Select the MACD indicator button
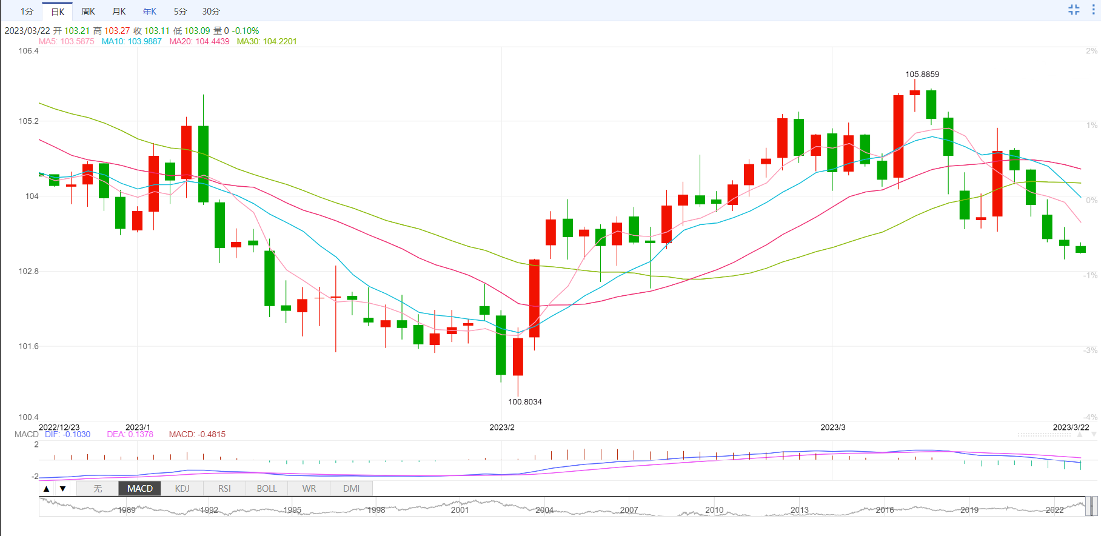This screenshot has height=536, width=1101. tap(140, 489)
